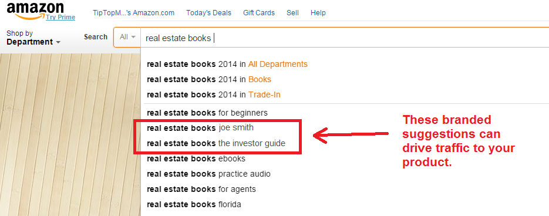Open the Help page

click(318, 12)
